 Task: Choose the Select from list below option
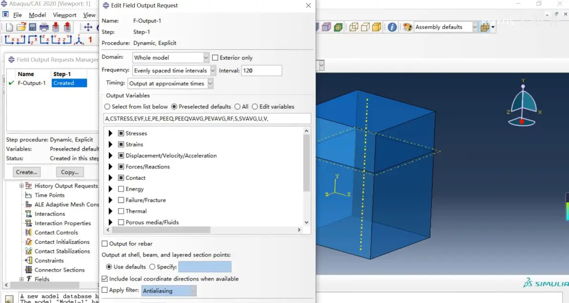[107, 107]
